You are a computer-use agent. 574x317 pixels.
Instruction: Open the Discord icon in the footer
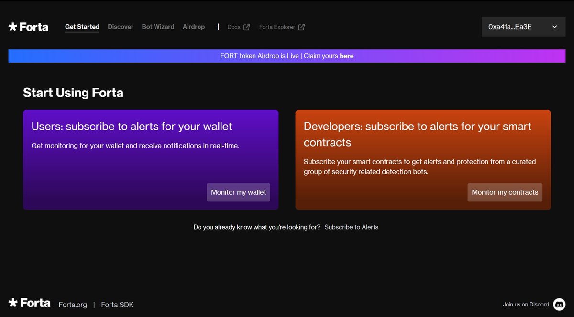pyautogui.click(x=559, y=305)
